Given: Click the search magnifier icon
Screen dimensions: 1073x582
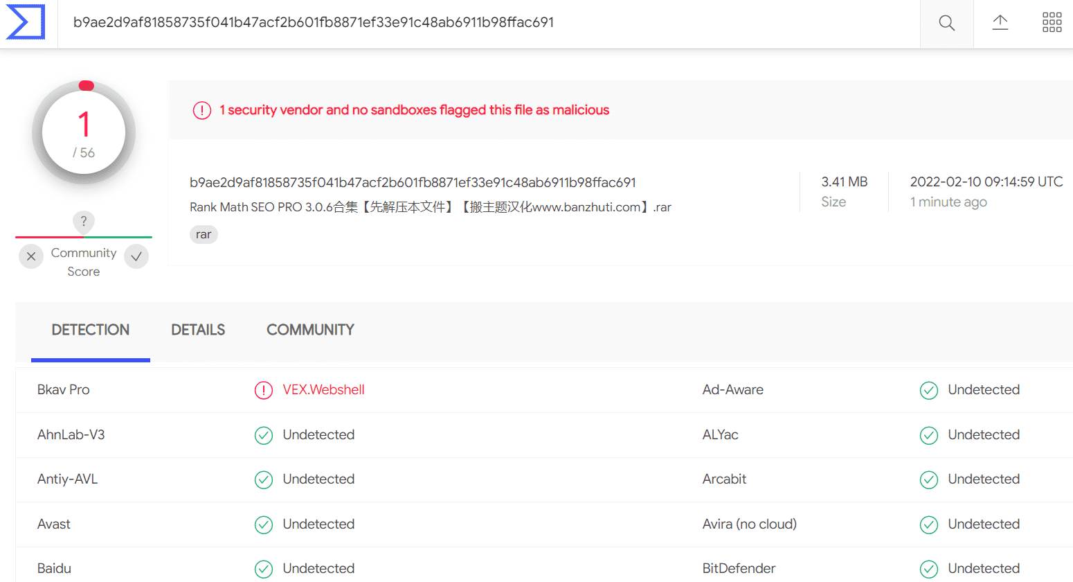Looking at the screenshot, I should click(x=946, y=23).
